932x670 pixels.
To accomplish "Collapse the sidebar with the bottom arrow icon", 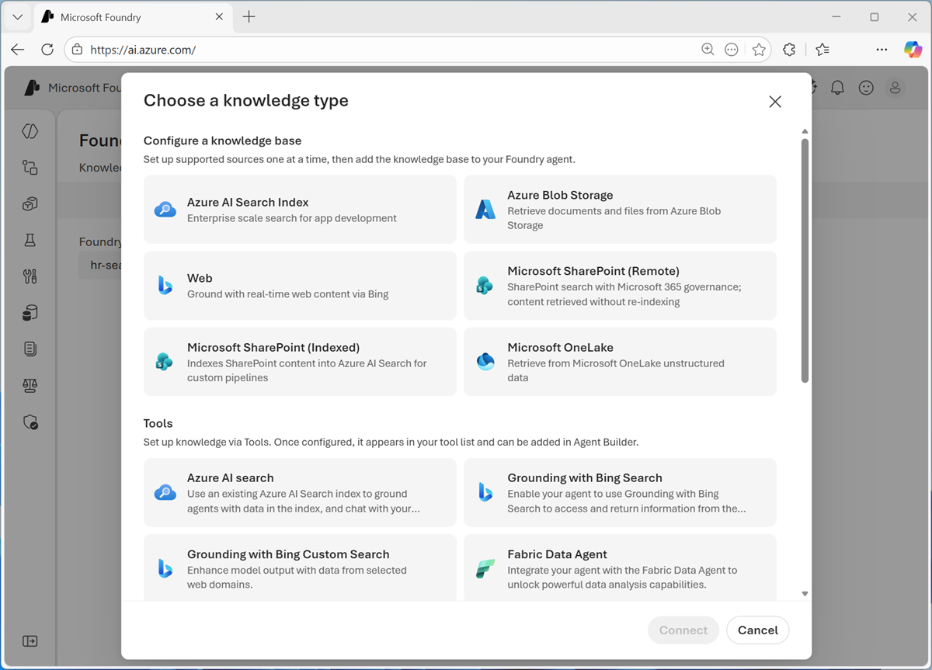I will click(30, 640).
